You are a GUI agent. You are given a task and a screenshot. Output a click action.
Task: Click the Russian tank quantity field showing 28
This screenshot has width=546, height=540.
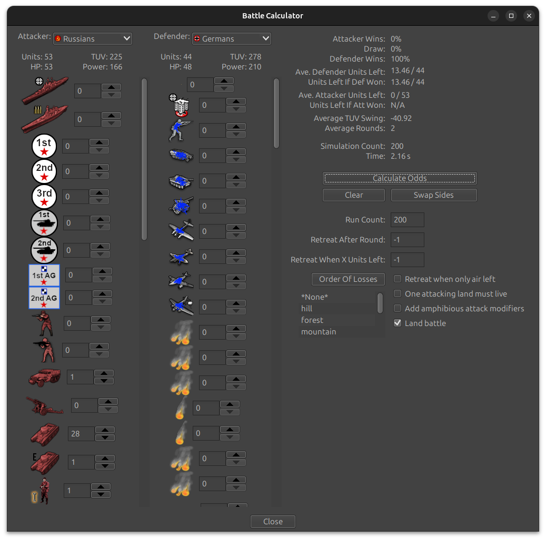pyautogui.click(x=81, y=434)
